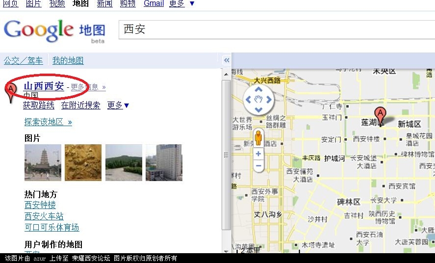Pan the map right with the arrow

pyautogui.click(x=269, y=100)
